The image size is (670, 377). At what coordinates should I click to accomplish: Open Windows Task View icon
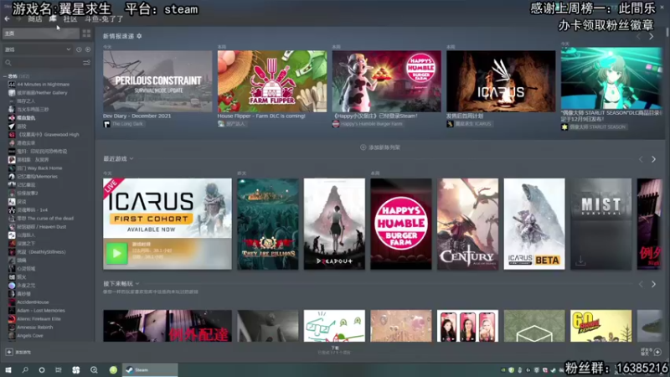59,370
